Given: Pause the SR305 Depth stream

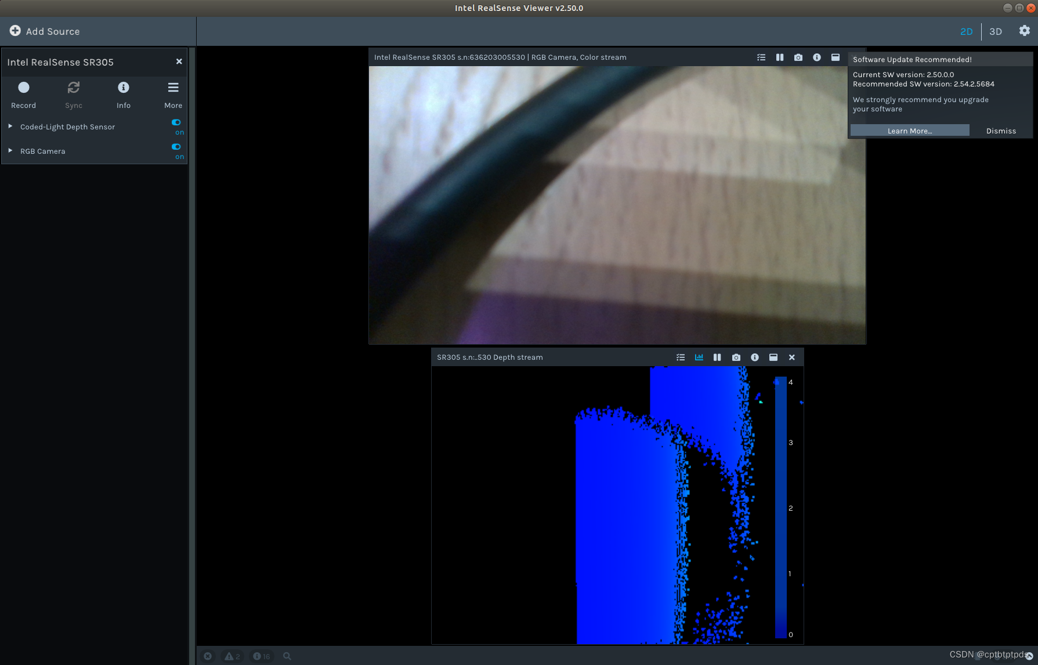Looking at the screenshot, I should pos(717,357).
